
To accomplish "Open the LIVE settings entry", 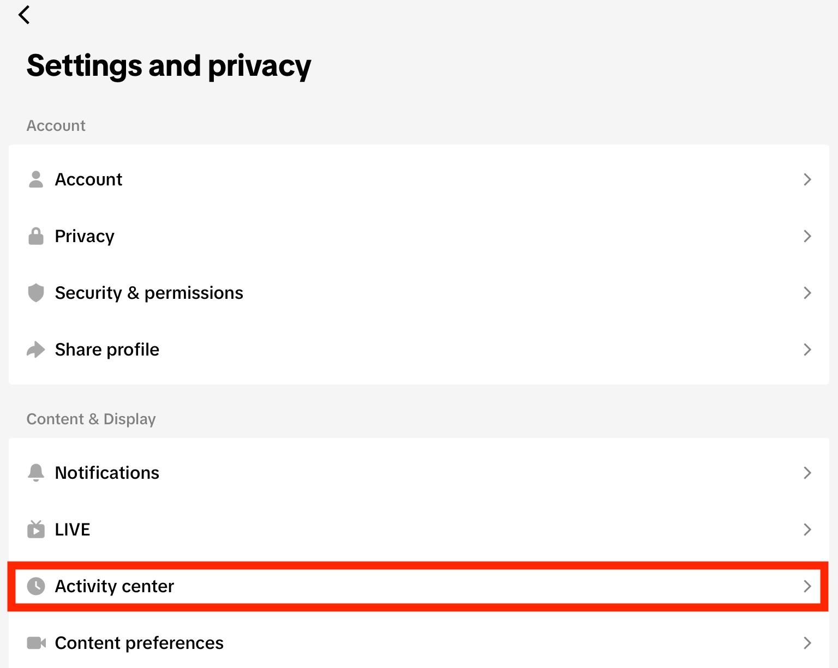I will tap(73, 529).
